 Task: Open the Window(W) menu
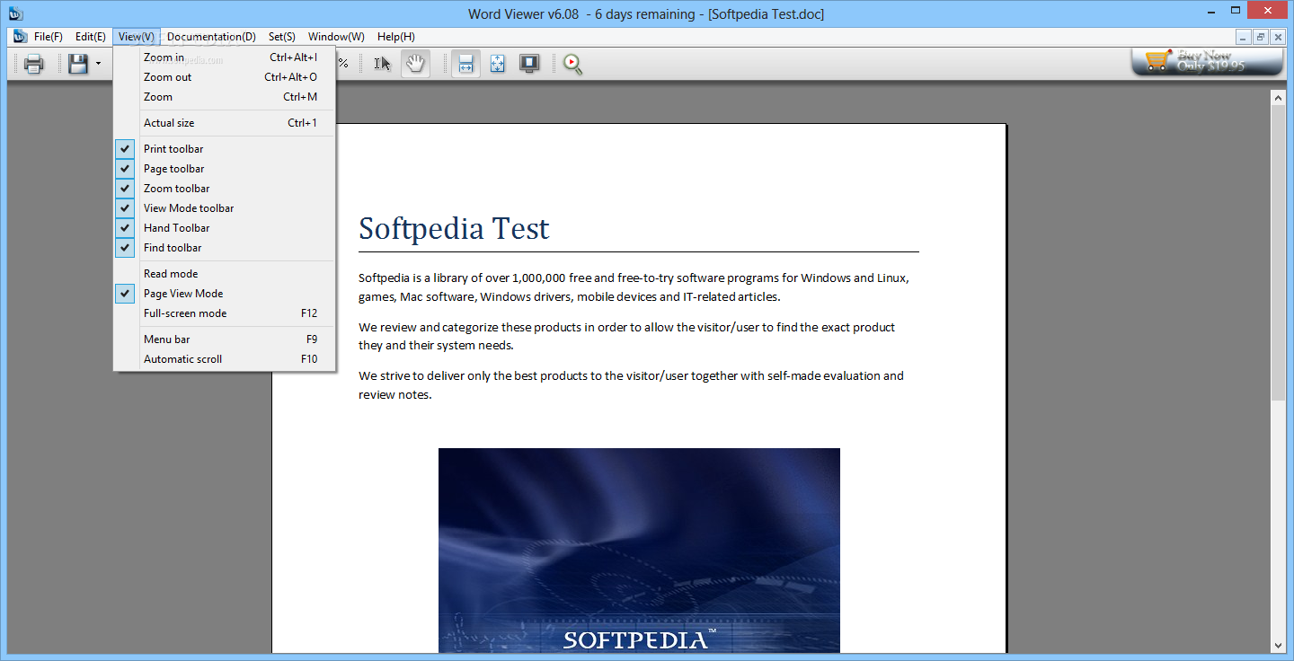(336, 37)
